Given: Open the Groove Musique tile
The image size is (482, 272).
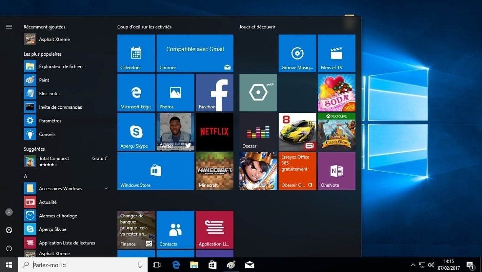Looking at the screenshot, I should pyautogui.click(x=297, y=53).
